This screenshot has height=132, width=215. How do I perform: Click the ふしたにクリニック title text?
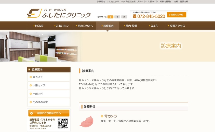[66, 15]
